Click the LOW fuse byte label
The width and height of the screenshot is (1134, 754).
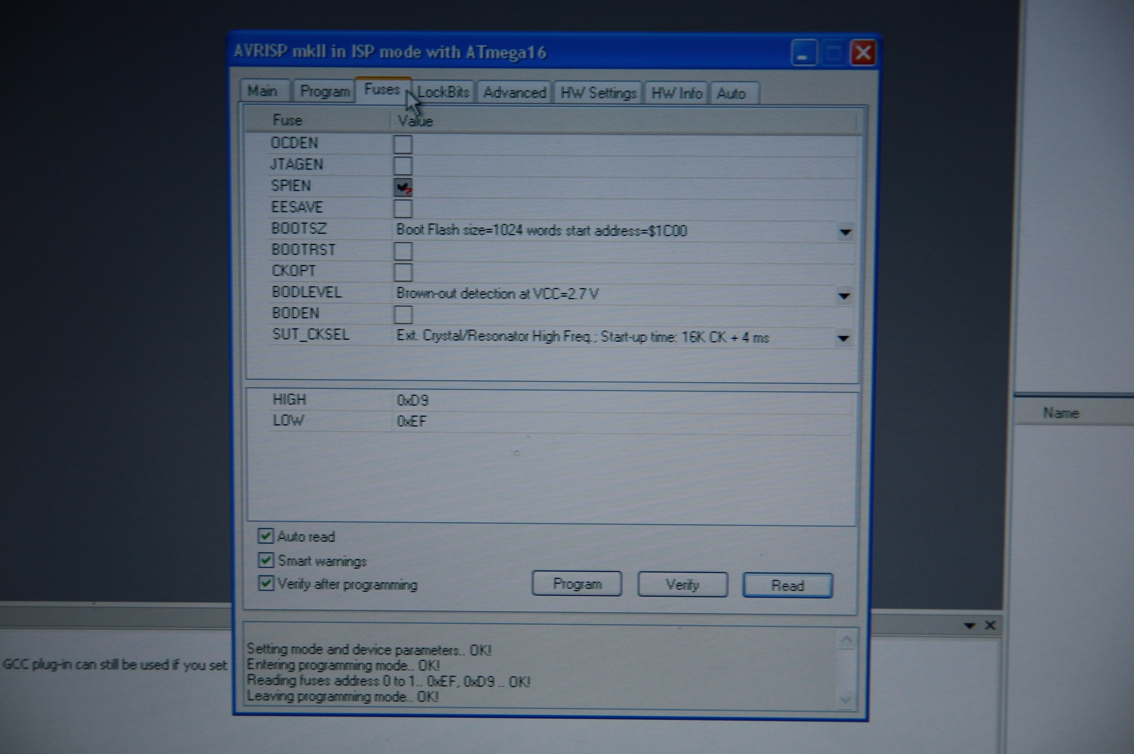coord(288,420)
